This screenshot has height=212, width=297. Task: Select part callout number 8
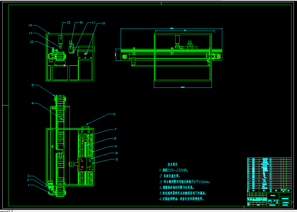[x=115, y=138]
